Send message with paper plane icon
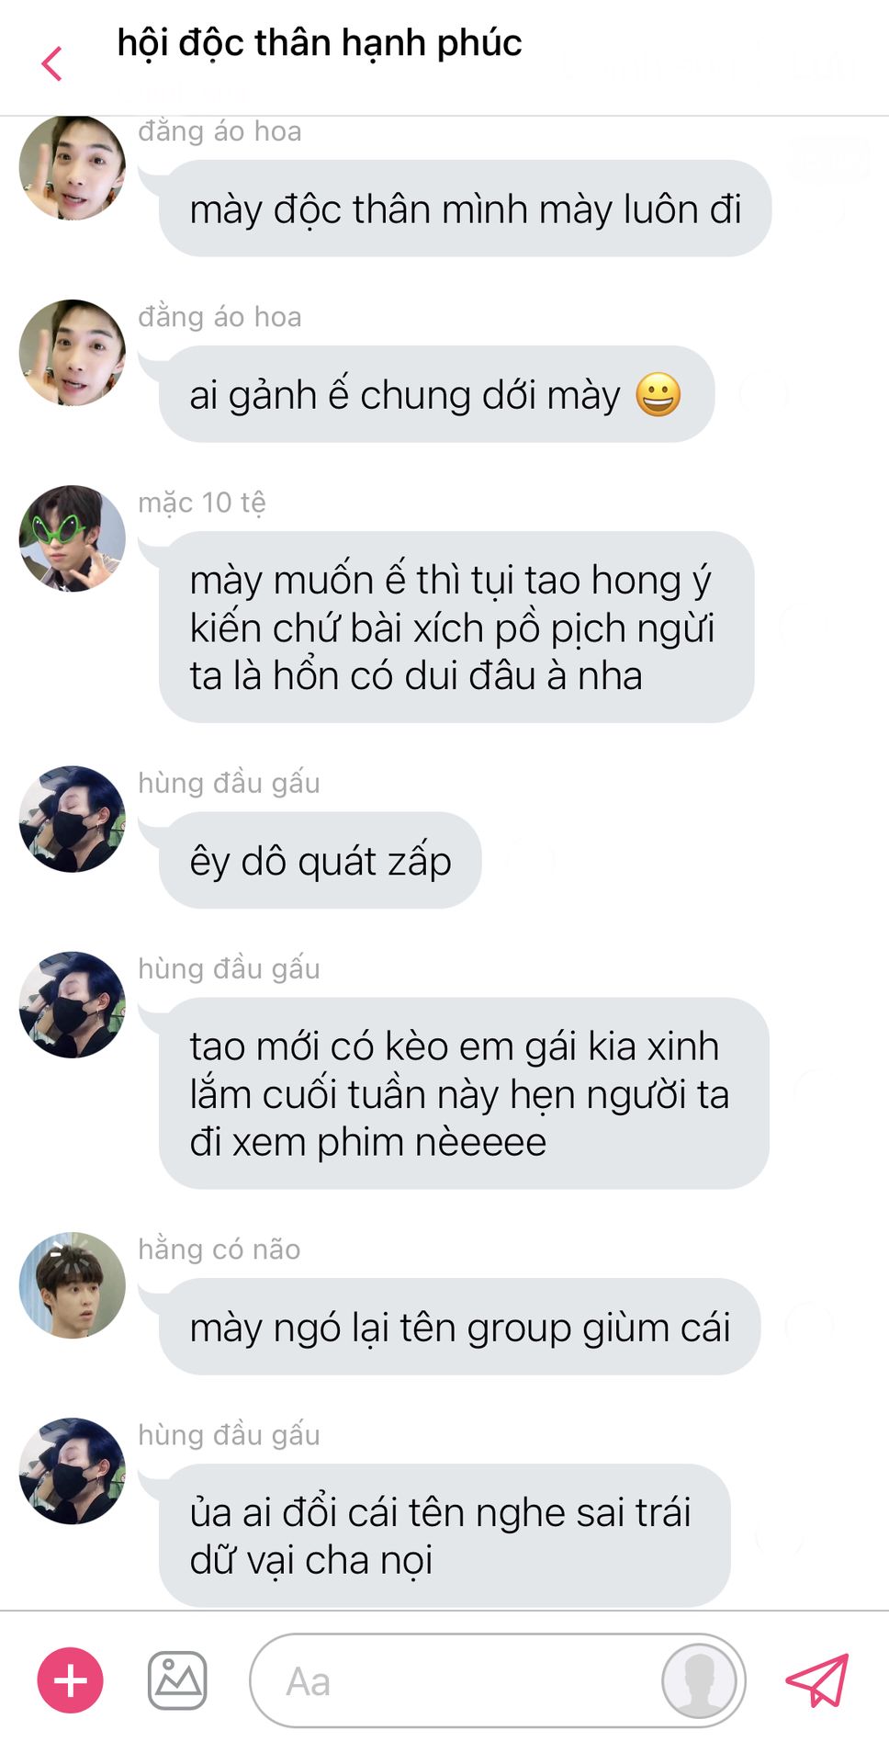This screenshot has height=1764, width=889. point(816,1680)
